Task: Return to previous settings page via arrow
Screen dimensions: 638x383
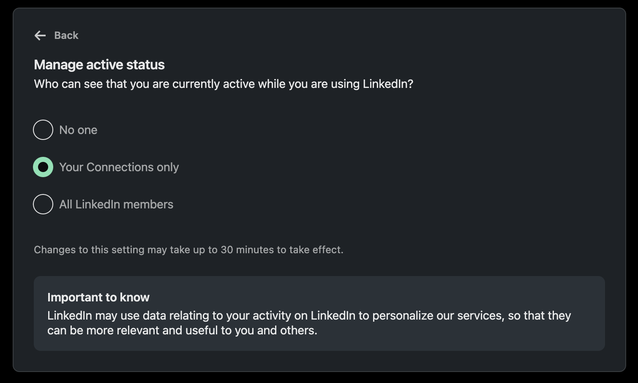Action: pyautogui.click(x=40, y=36)
